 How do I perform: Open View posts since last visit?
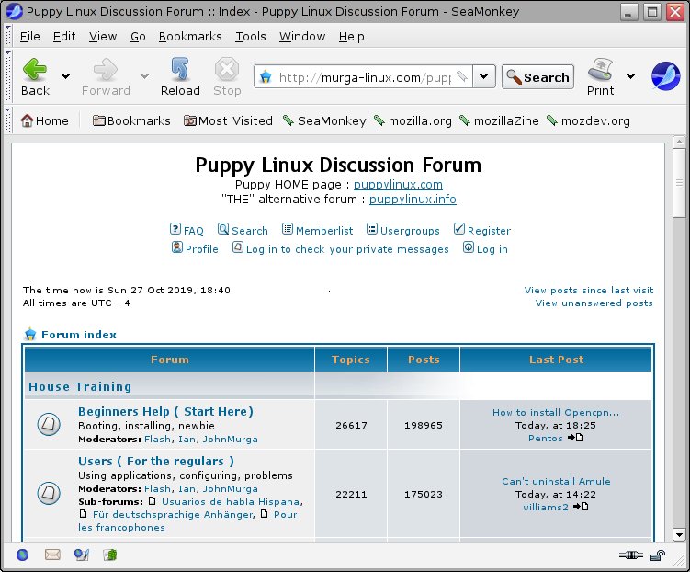pos(589,291)
